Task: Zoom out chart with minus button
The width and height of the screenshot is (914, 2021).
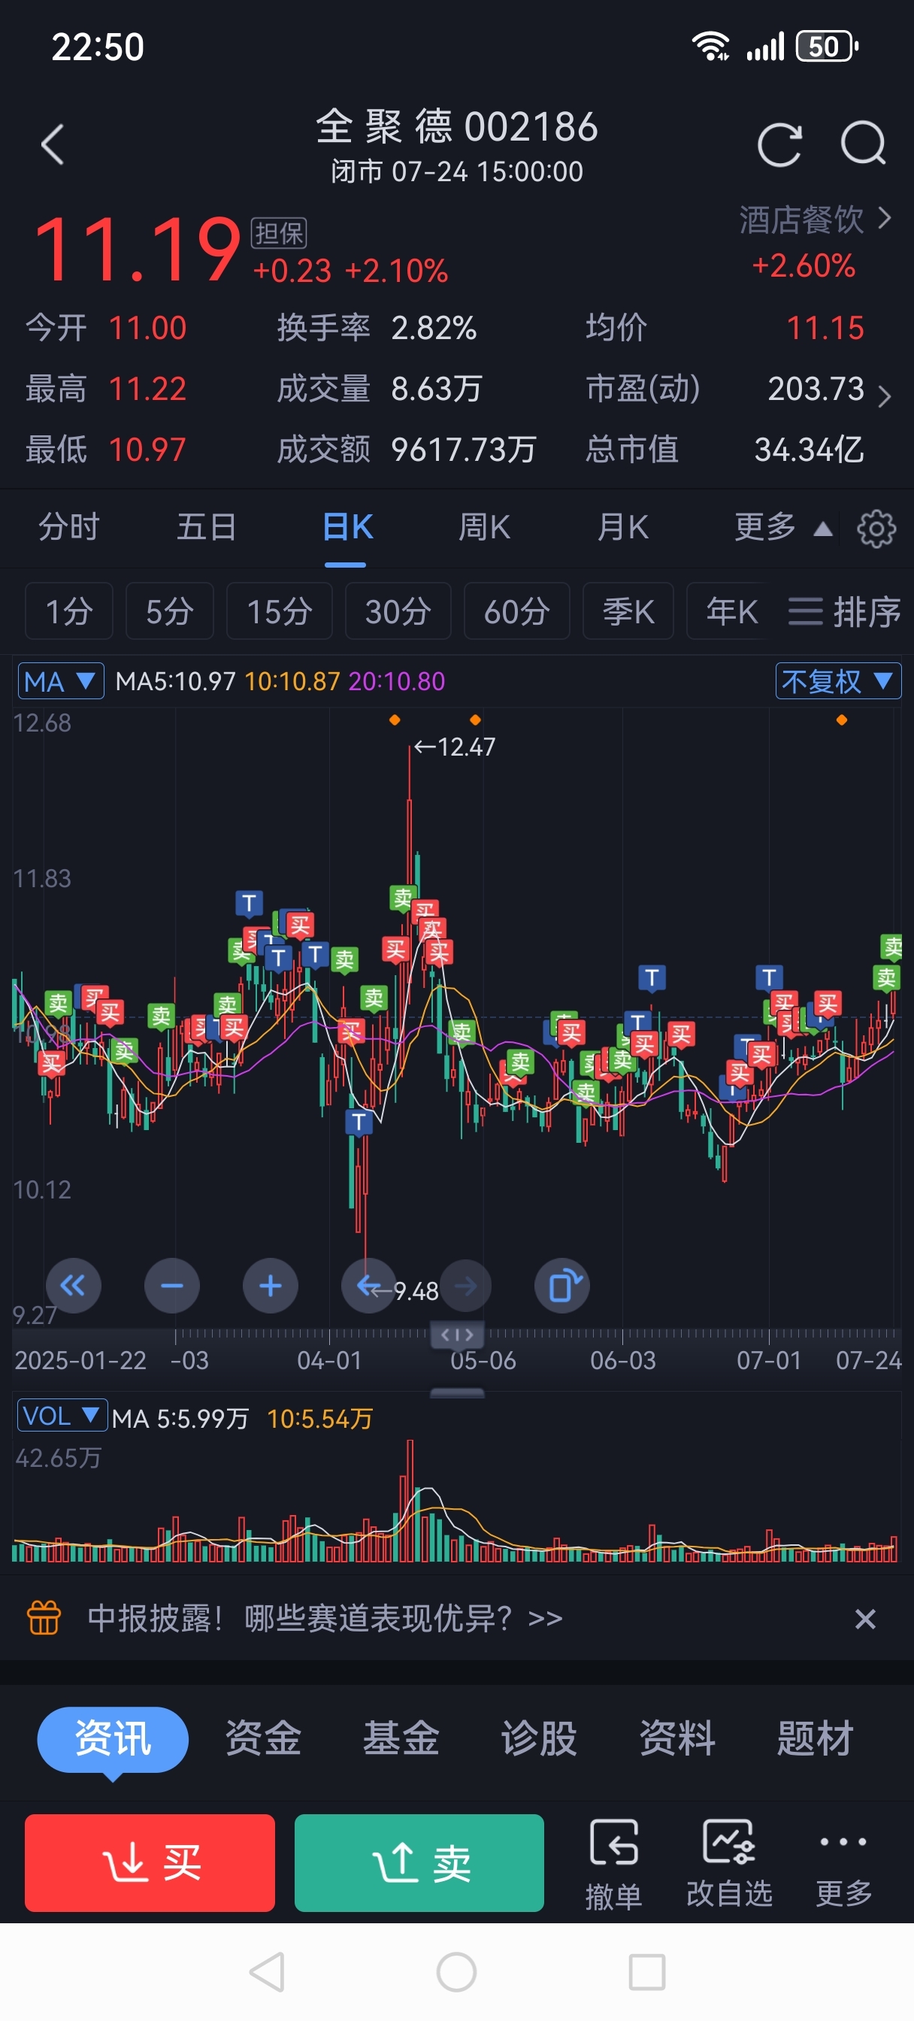Action: 172,1285
